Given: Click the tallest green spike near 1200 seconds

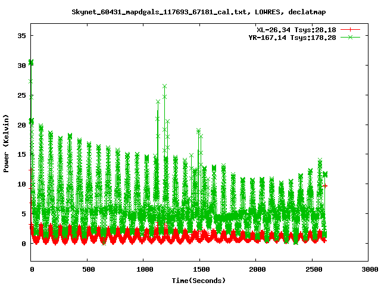Looking at the screenshot, I should 164,86.
